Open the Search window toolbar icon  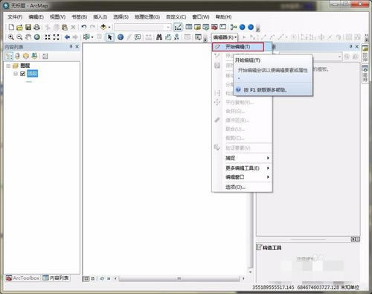point(206,27)
